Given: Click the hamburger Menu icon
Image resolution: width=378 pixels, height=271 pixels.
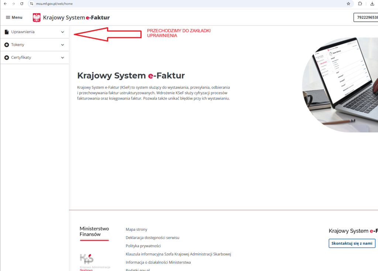Looking at the screenshot, I should coord(8,17).
